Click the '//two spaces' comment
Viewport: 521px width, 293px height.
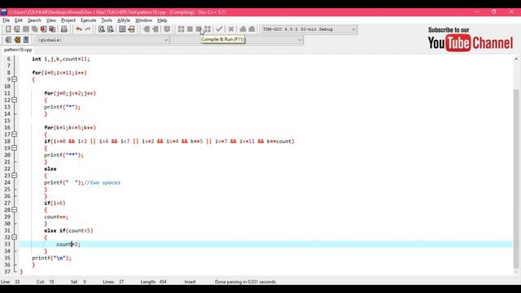pos(102,182)
